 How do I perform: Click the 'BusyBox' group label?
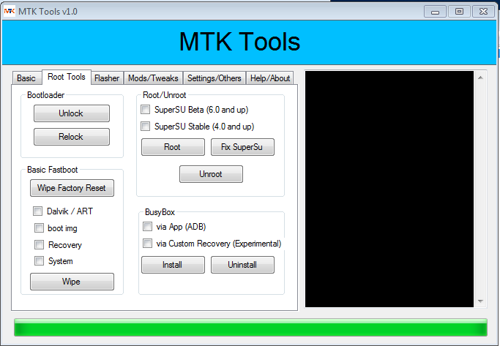click(160, 212)
